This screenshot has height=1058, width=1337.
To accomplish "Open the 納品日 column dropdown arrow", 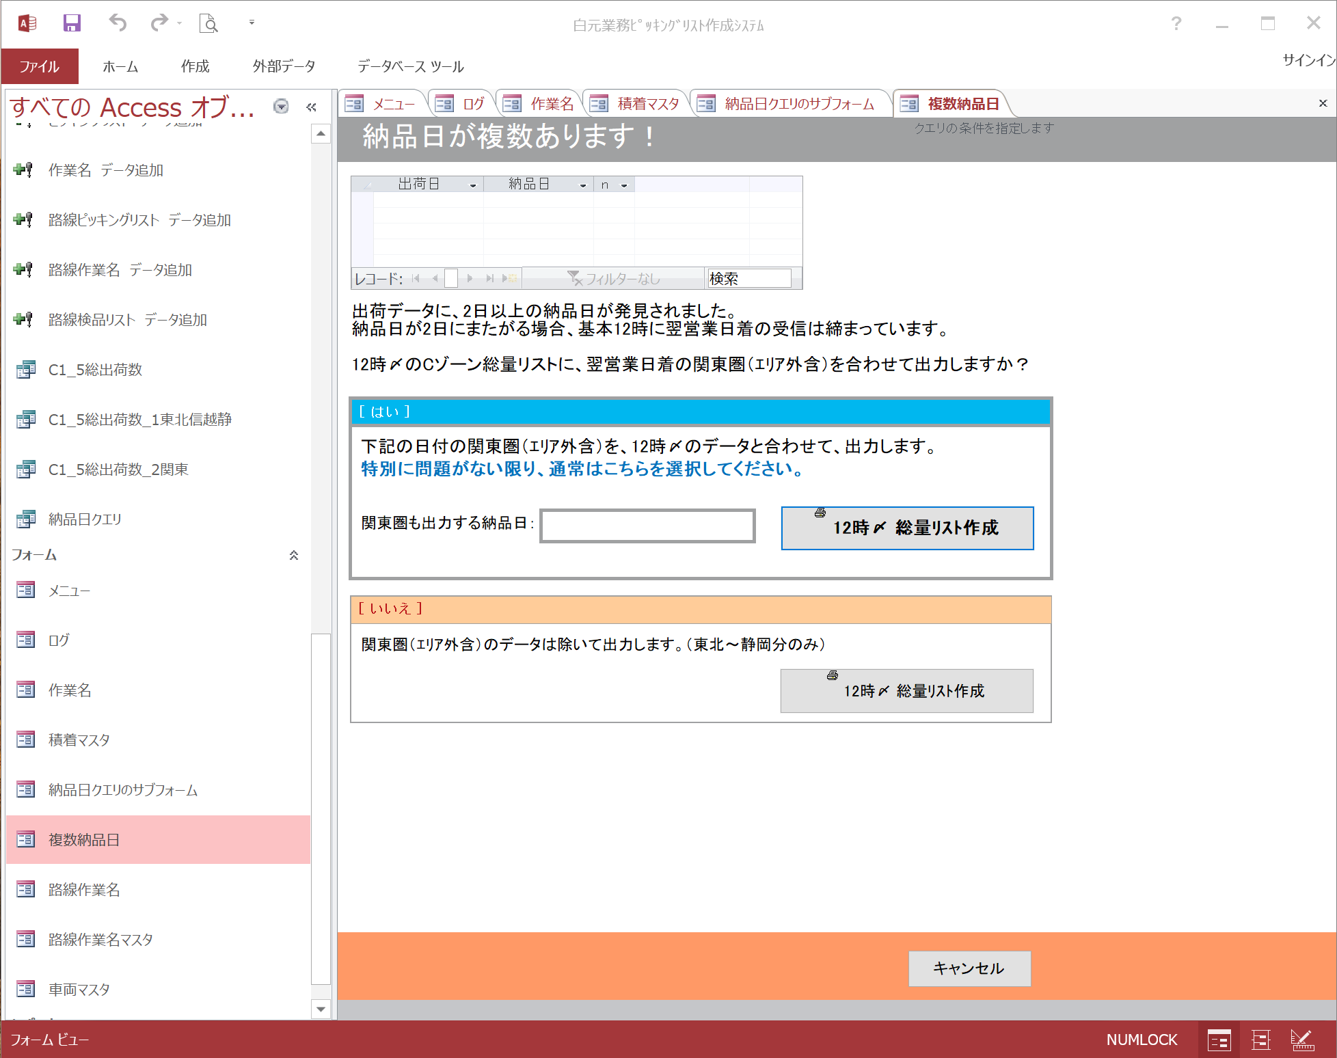I will (582, 185).
